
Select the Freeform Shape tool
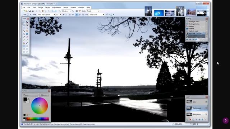pyautogui.click(x=27, y=52)
